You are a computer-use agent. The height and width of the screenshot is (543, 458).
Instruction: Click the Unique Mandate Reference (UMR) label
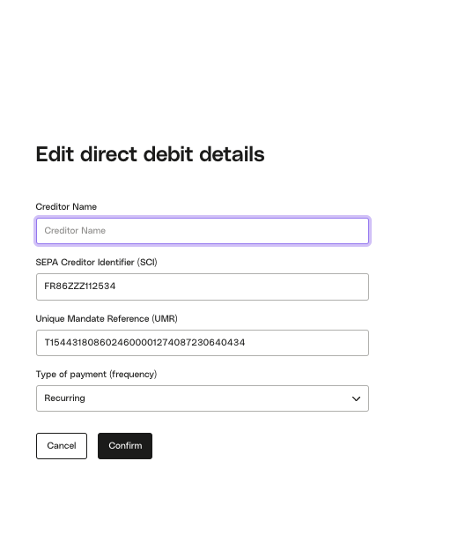click(107, 318)
